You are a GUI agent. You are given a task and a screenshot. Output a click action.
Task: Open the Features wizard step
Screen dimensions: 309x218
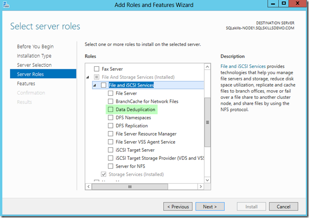coord(26,83)
